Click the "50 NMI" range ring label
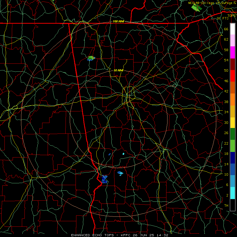Viewport: 237px width, 237px height. (118, 70)
